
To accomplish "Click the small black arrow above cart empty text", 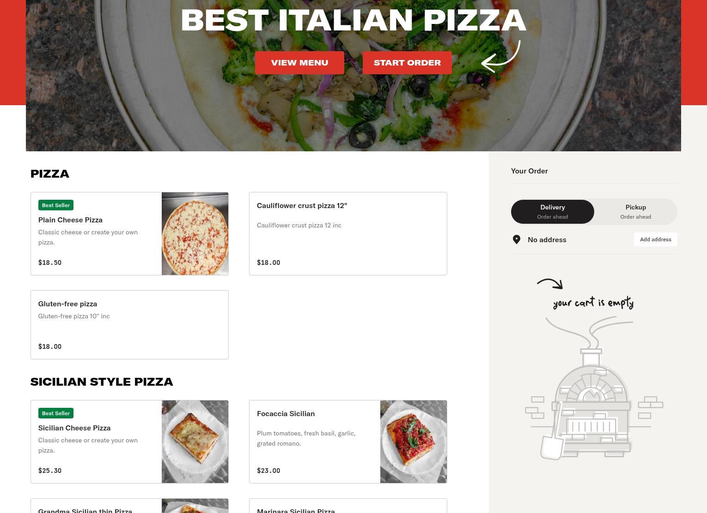I will tap(550, 284).
